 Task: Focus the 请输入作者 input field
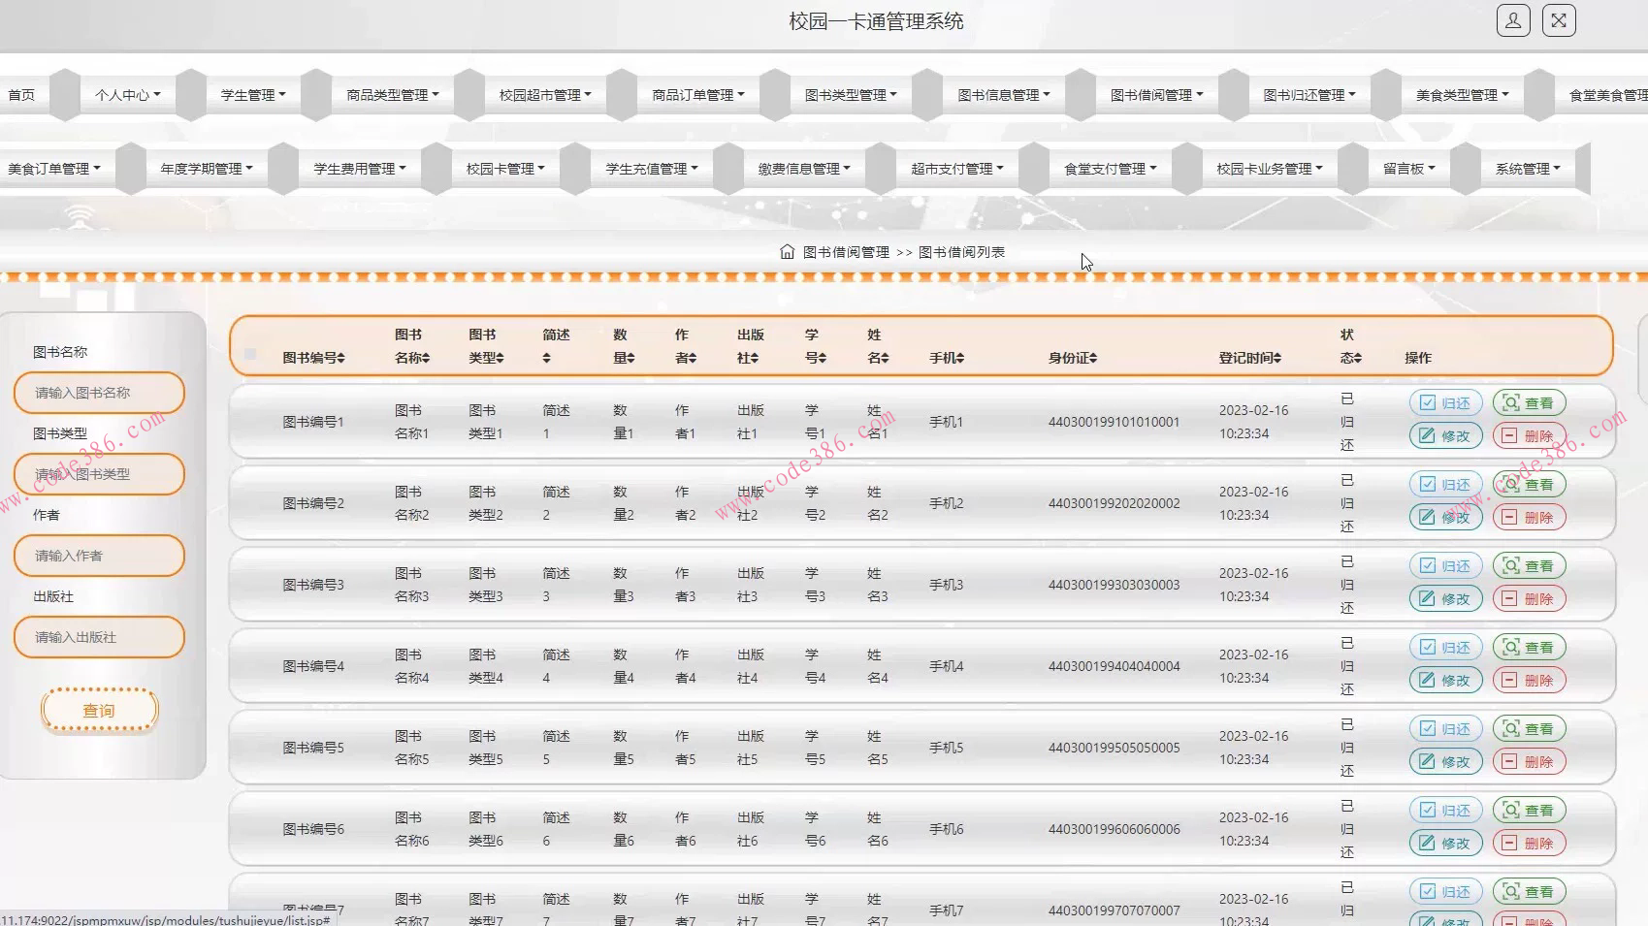click(99, 556)
